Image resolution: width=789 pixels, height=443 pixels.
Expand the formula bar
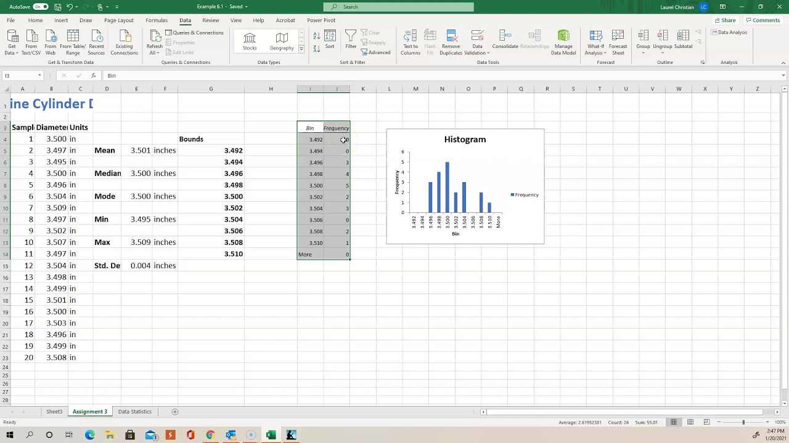[x=783, y=76]
